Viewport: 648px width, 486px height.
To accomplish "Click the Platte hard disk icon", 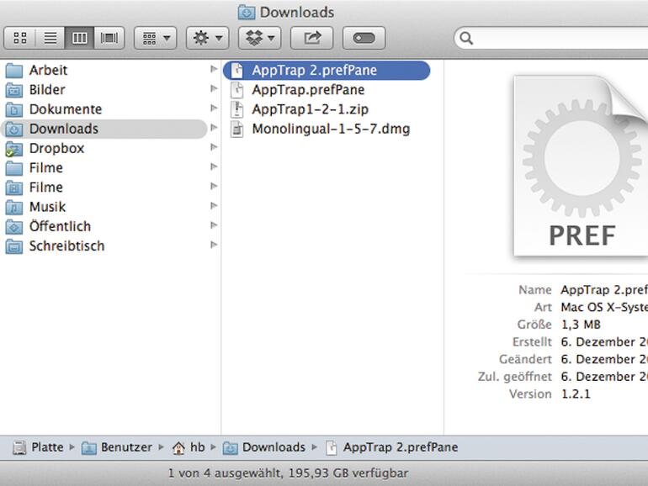I will pos(19,447).
